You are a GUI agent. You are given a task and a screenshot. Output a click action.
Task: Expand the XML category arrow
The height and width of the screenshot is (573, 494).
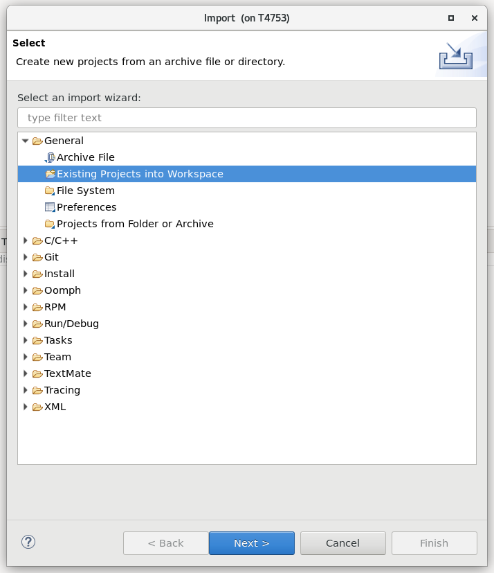click(x=25, y=406)
